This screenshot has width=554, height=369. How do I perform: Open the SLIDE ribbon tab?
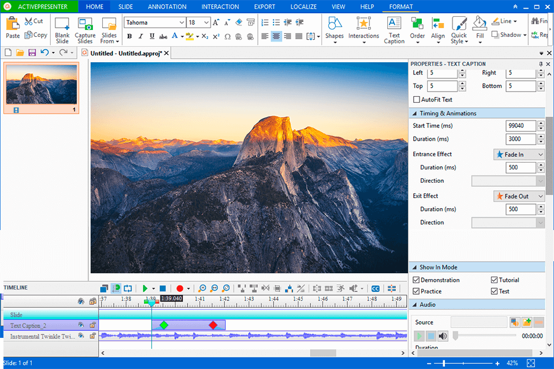click(125, 7)
